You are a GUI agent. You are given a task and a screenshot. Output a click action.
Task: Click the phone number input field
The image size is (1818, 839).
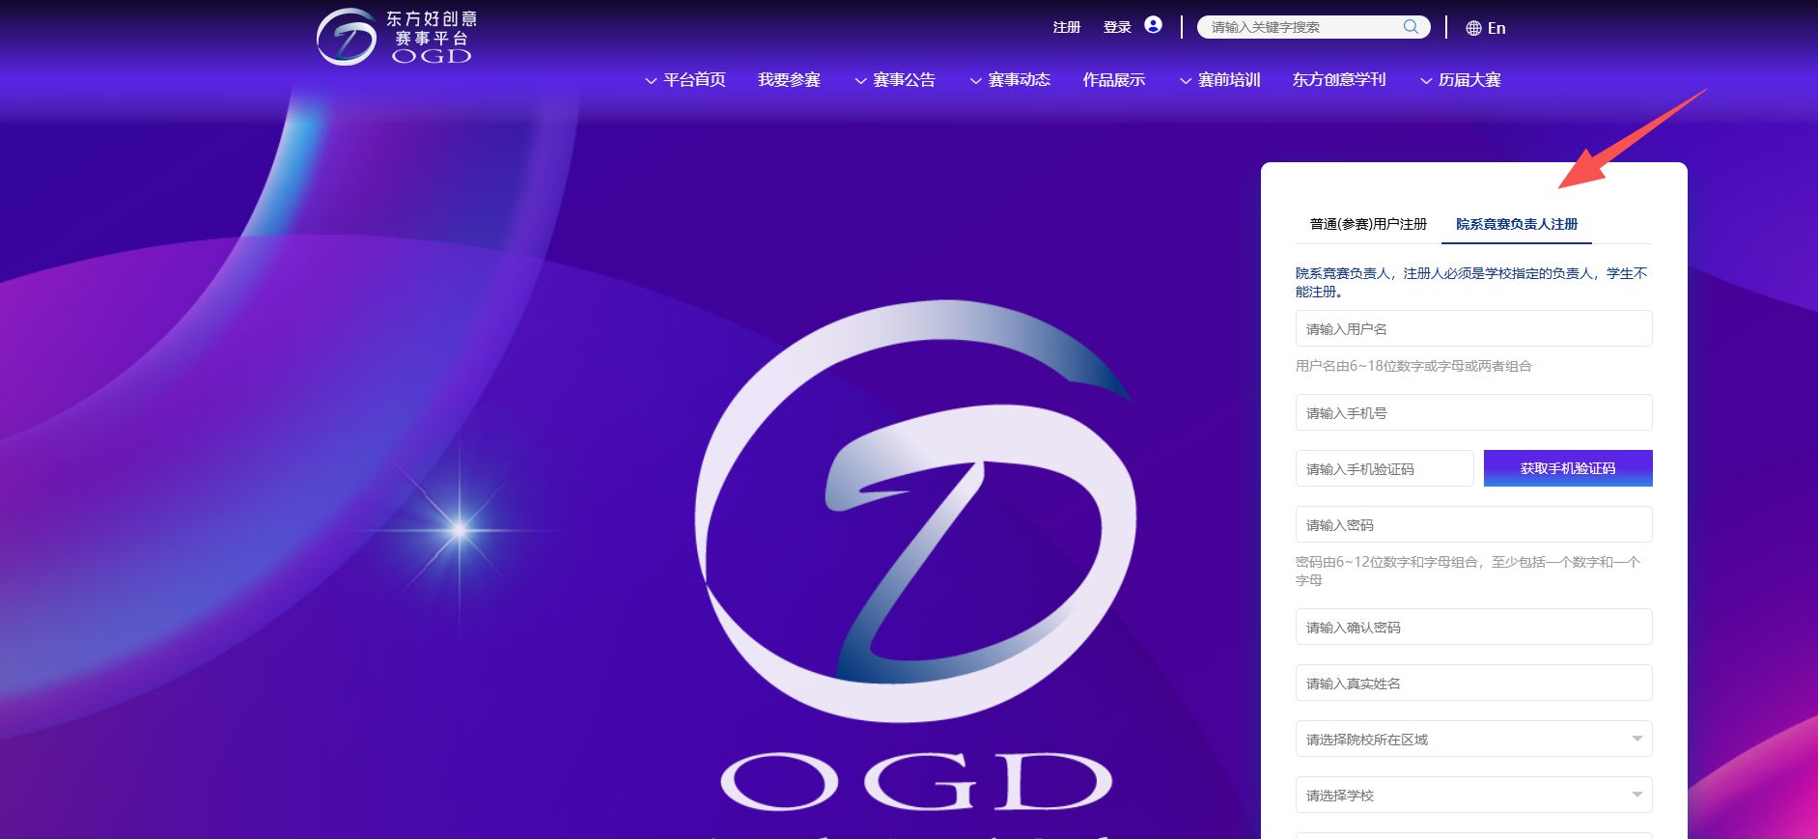pos(1474,412)
